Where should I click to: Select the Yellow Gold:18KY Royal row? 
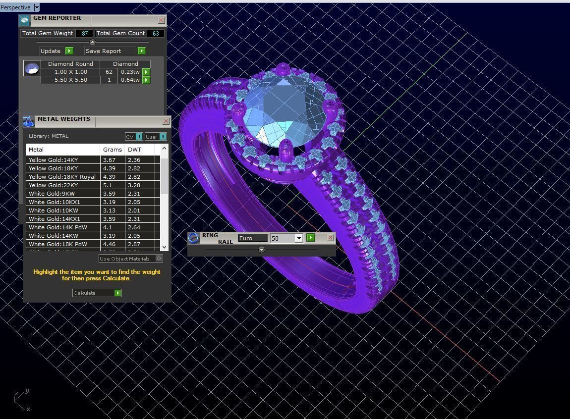93,176
